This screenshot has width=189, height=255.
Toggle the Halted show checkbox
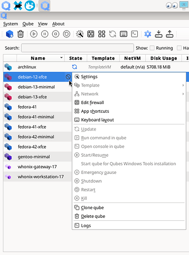click(179, 48)
